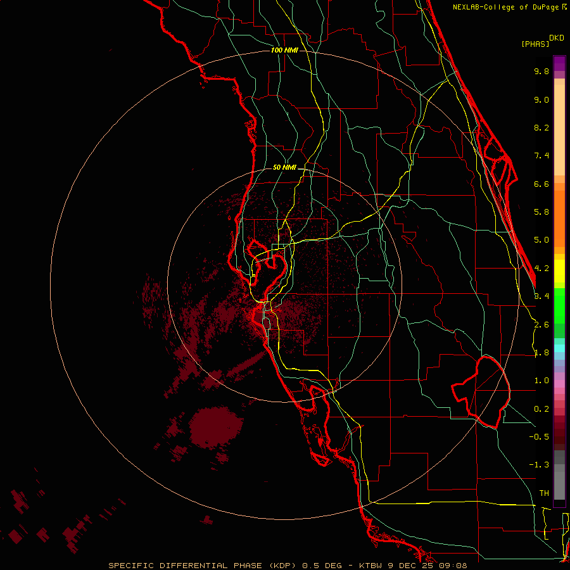Click the 1.0 legend value
The image size is (570, 570).
tap(541, 381)
